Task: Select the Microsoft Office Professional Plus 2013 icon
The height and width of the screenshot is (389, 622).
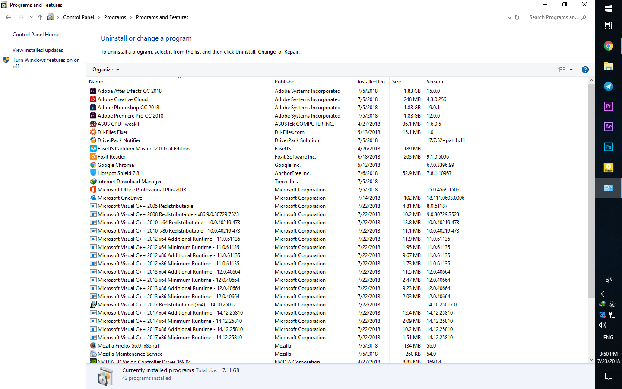Action: 93,190
